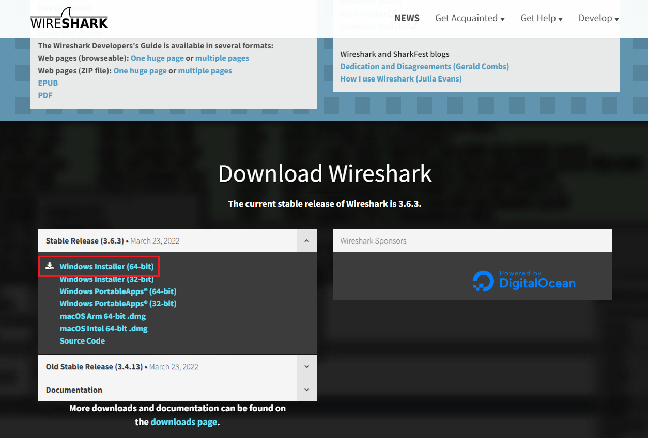Open the EPUB Developer's Guide link
Image resolution: width=648 pixels, height=438 pixels.
(48, 83)
